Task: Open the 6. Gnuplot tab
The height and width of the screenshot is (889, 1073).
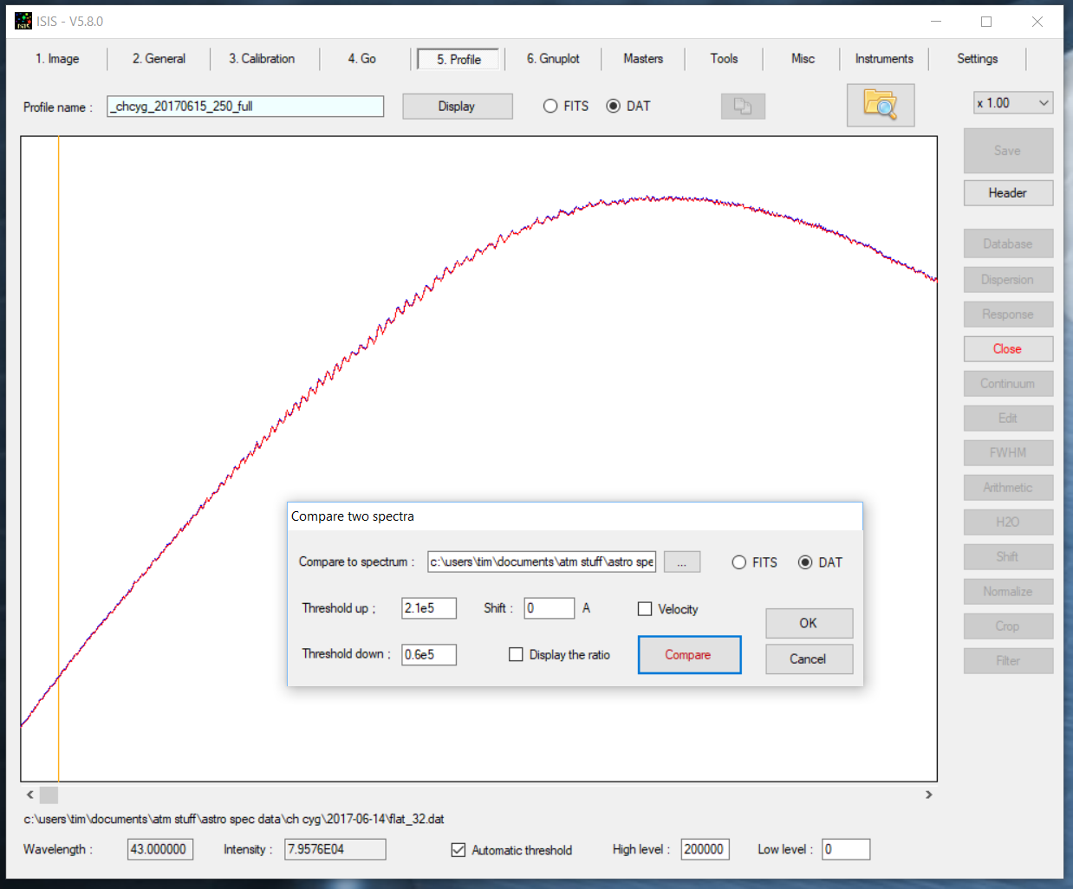Action: [x=553, y=59]
